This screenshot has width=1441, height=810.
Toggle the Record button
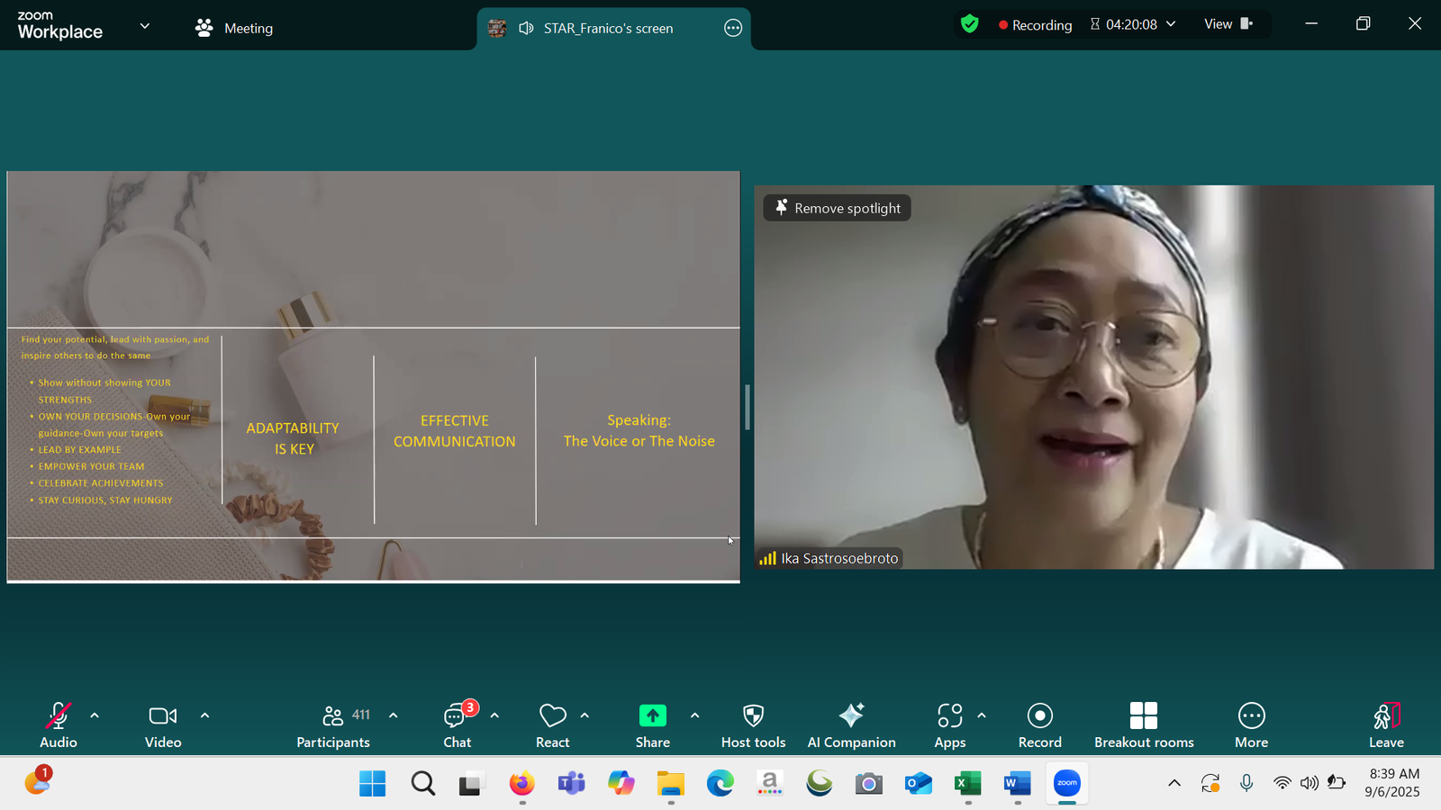tap(1039, 724)
